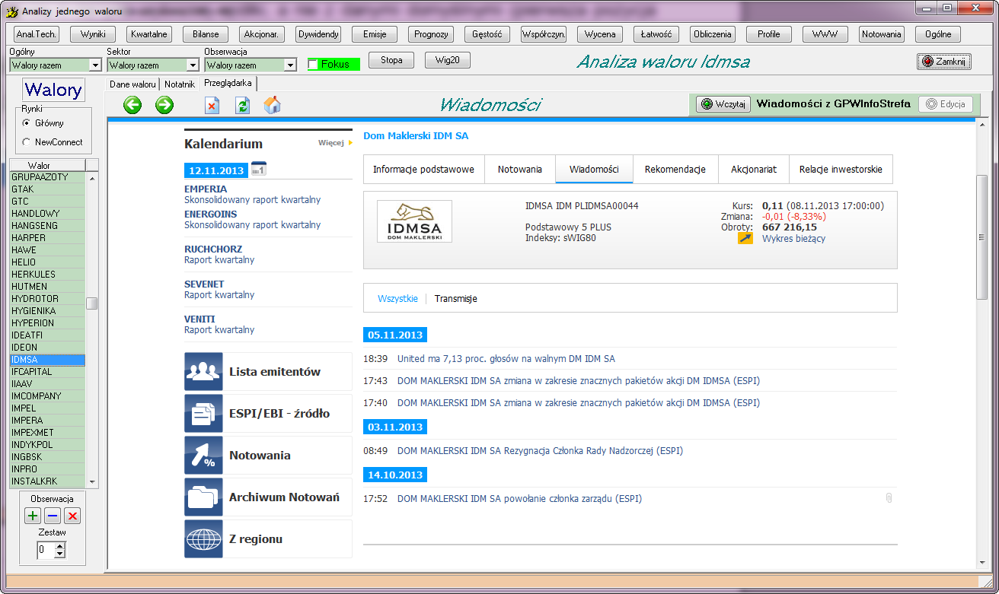
Task: Click the Wykres bieżący link
Action: point(793,238)
